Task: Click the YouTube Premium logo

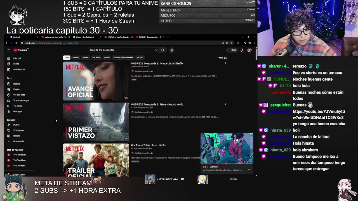Action: [x=20, y=50]
